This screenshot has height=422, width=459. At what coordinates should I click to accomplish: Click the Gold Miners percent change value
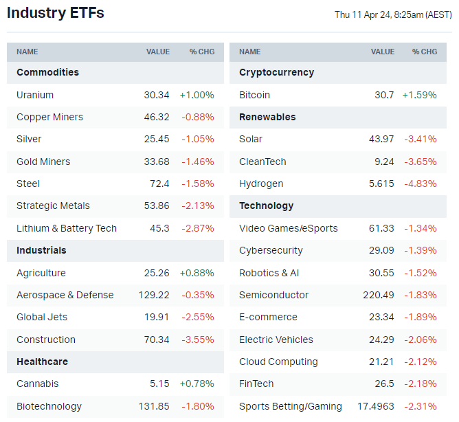[x=198, y=162]
